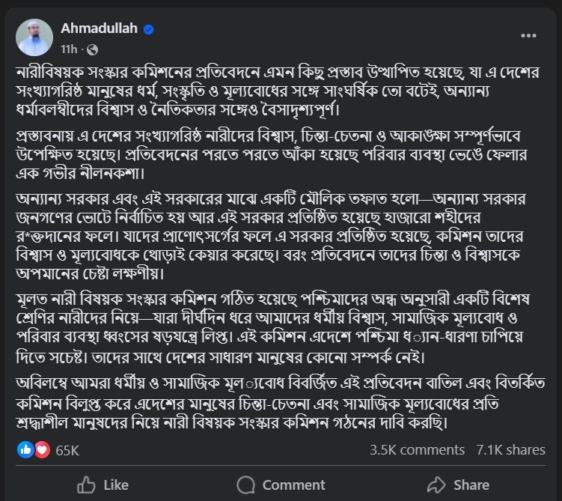View the 65K reactions list
Screen dimensions: 562x501
67,450
